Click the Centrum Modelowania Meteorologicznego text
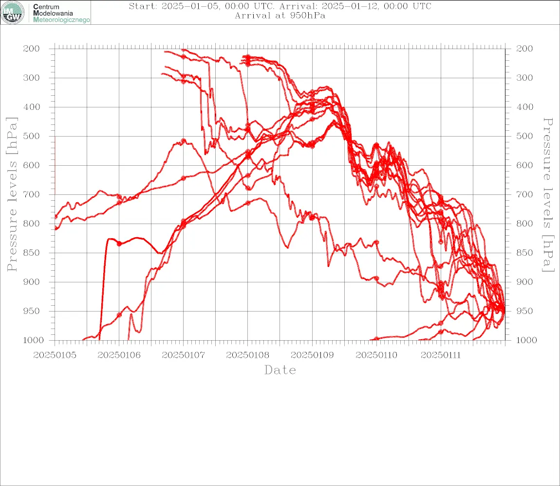 click(x=61, y=13)
